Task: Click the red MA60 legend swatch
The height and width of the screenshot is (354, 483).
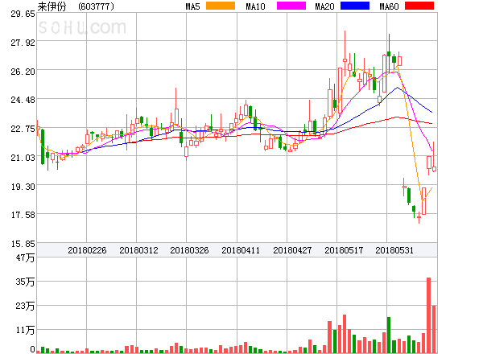Action: tap(419, 6)
